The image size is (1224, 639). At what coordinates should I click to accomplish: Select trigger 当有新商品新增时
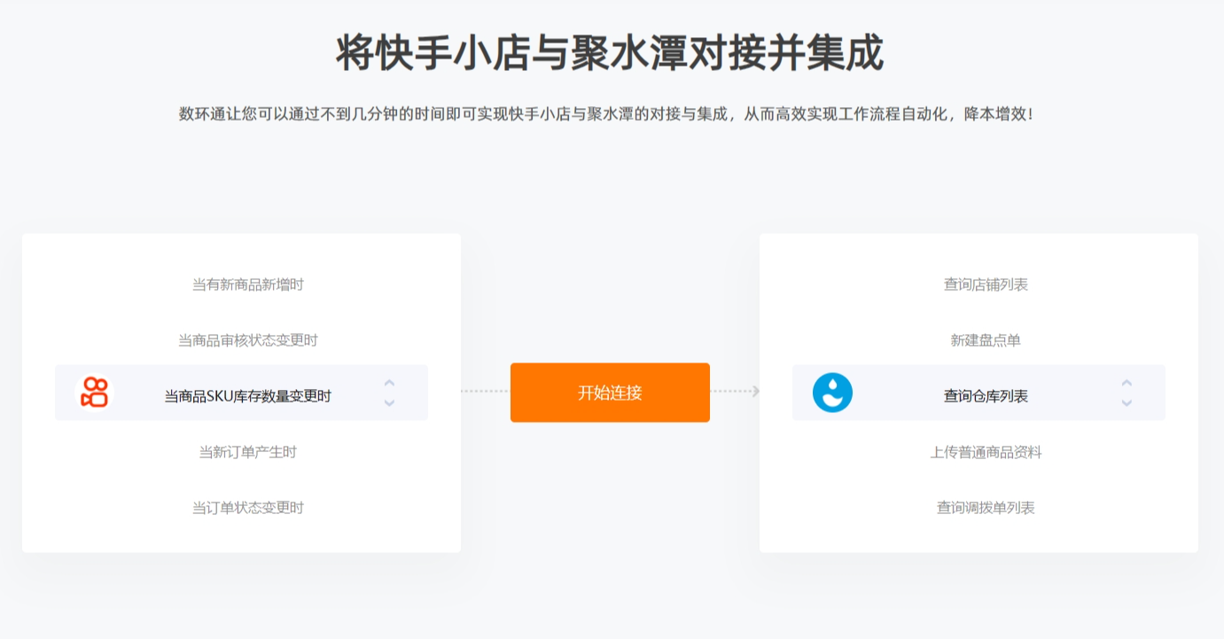pyautogui.click(x=248, y=284)
